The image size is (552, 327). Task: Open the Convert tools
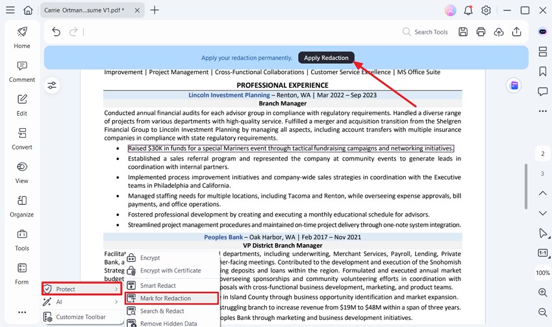tap(22, 139)
